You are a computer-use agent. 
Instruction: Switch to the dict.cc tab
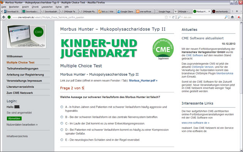(x=107, y=11)
